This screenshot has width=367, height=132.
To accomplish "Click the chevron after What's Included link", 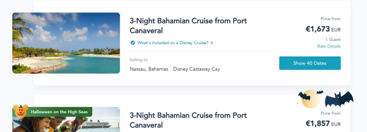I will pyautogui.click(x=212, y=43).
